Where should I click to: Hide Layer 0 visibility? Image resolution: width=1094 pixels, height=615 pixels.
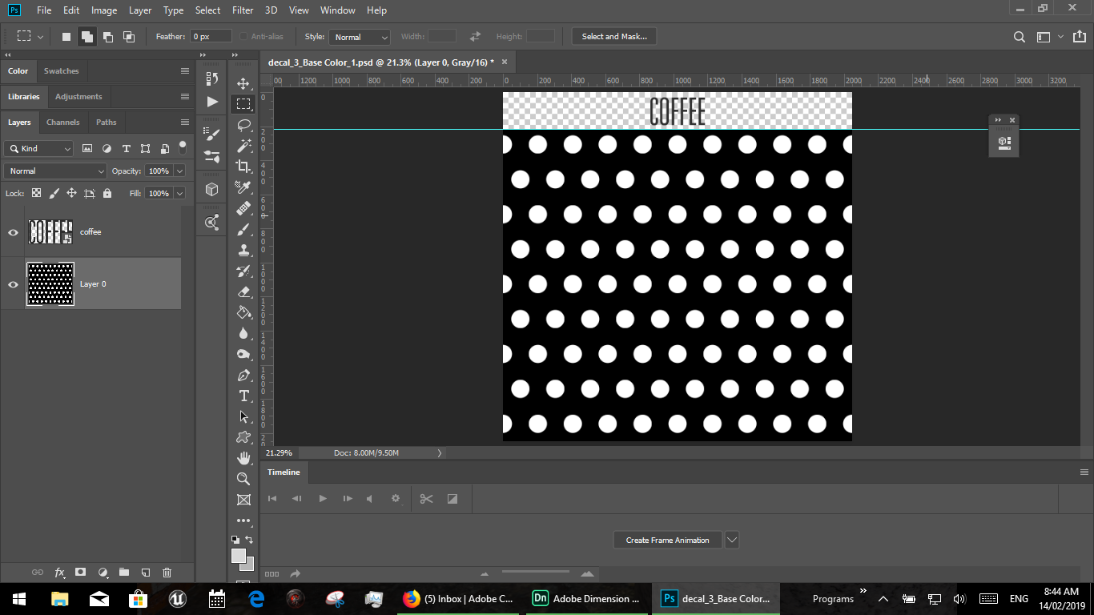13,284
